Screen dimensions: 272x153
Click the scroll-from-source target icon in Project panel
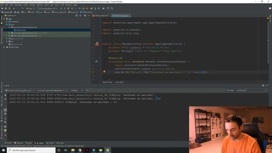(76, 15)
